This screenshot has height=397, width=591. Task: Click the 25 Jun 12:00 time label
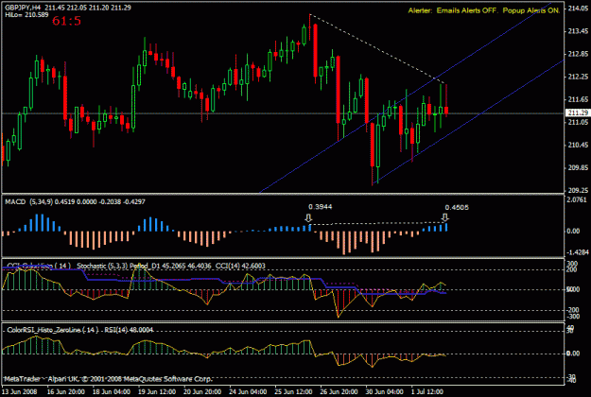tap(293, 391)
